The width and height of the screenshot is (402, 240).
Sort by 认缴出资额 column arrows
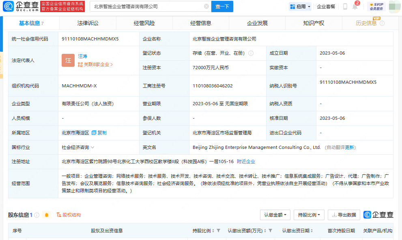tap(265, 231)
